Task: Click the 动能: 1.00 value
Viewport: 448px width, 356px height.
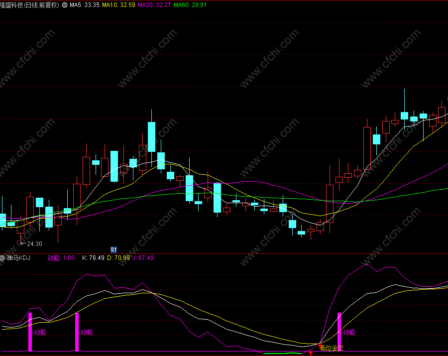Action: pos(61,258)
